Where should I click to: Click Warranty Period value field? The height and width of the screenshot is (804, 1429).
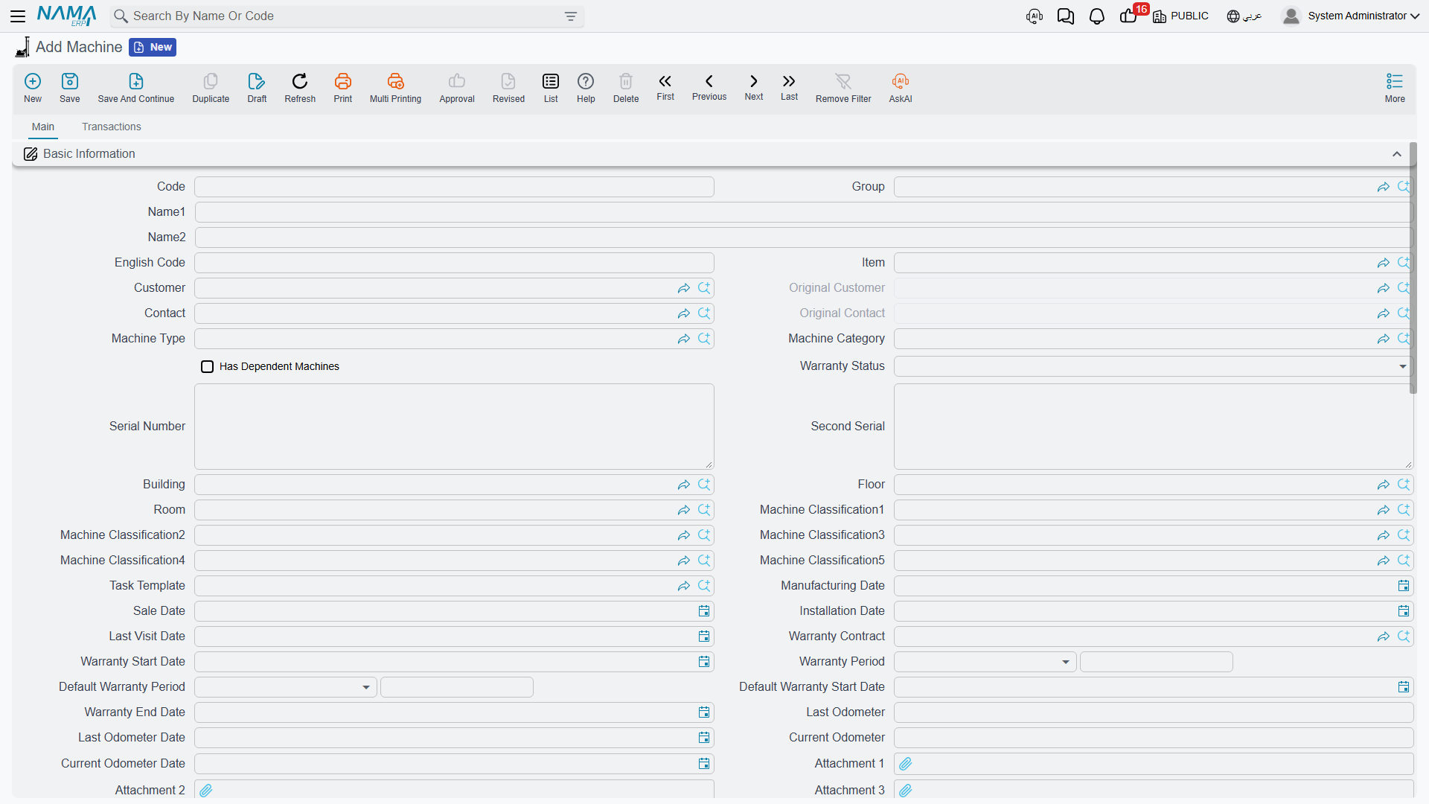(x=1157, y=662)
